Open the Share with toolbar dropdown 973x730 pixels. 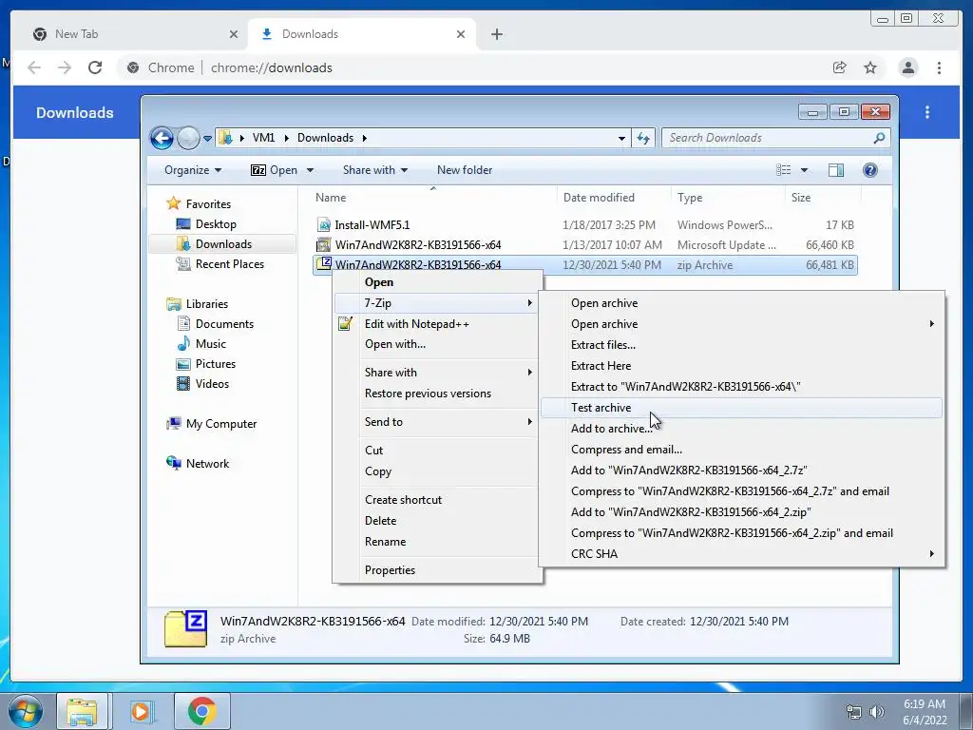[x=374, y=170]
